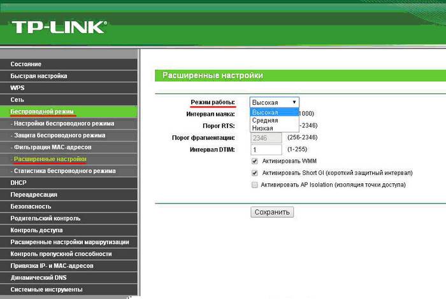Image resolution: width=446 pixels, height=299 pixels.
Task: Select Средняя from the dropdown list
Action: point(265,120)
